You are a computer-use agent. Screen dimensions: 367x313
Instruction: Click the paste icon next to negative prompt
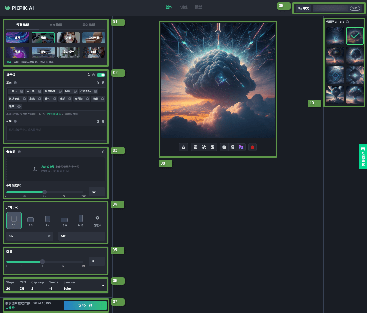pos(103,121)
